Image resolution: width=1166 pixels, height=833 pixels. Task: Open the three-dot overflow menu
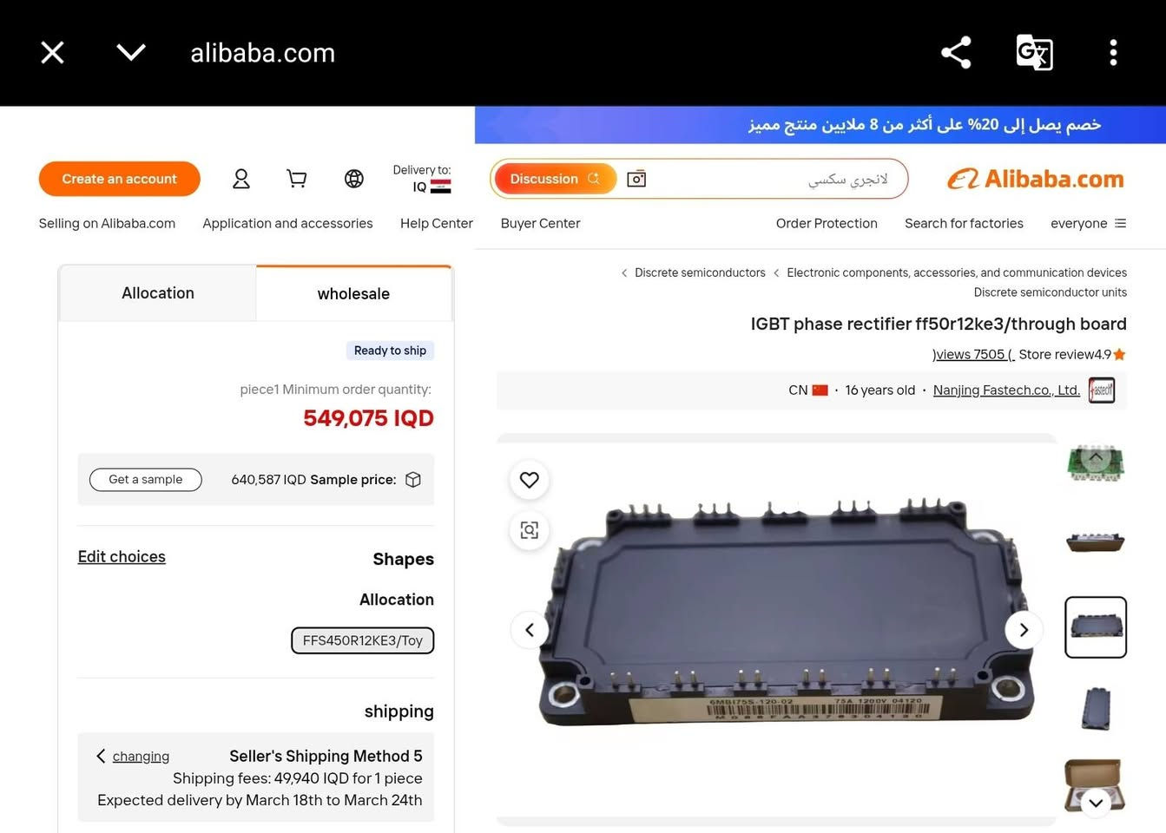(x=1113, y=53)
